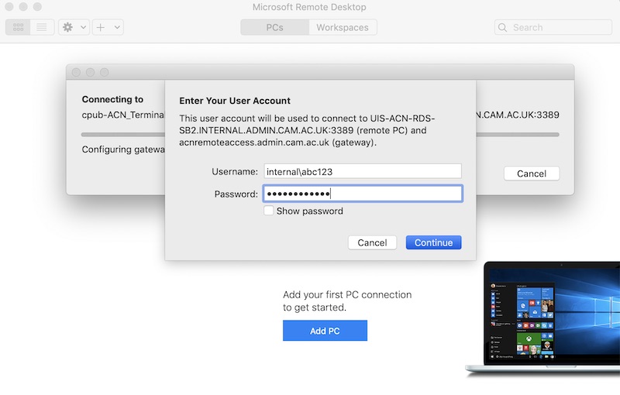
Task: Enable the Show password checkbox
Action: pos(268,211)
